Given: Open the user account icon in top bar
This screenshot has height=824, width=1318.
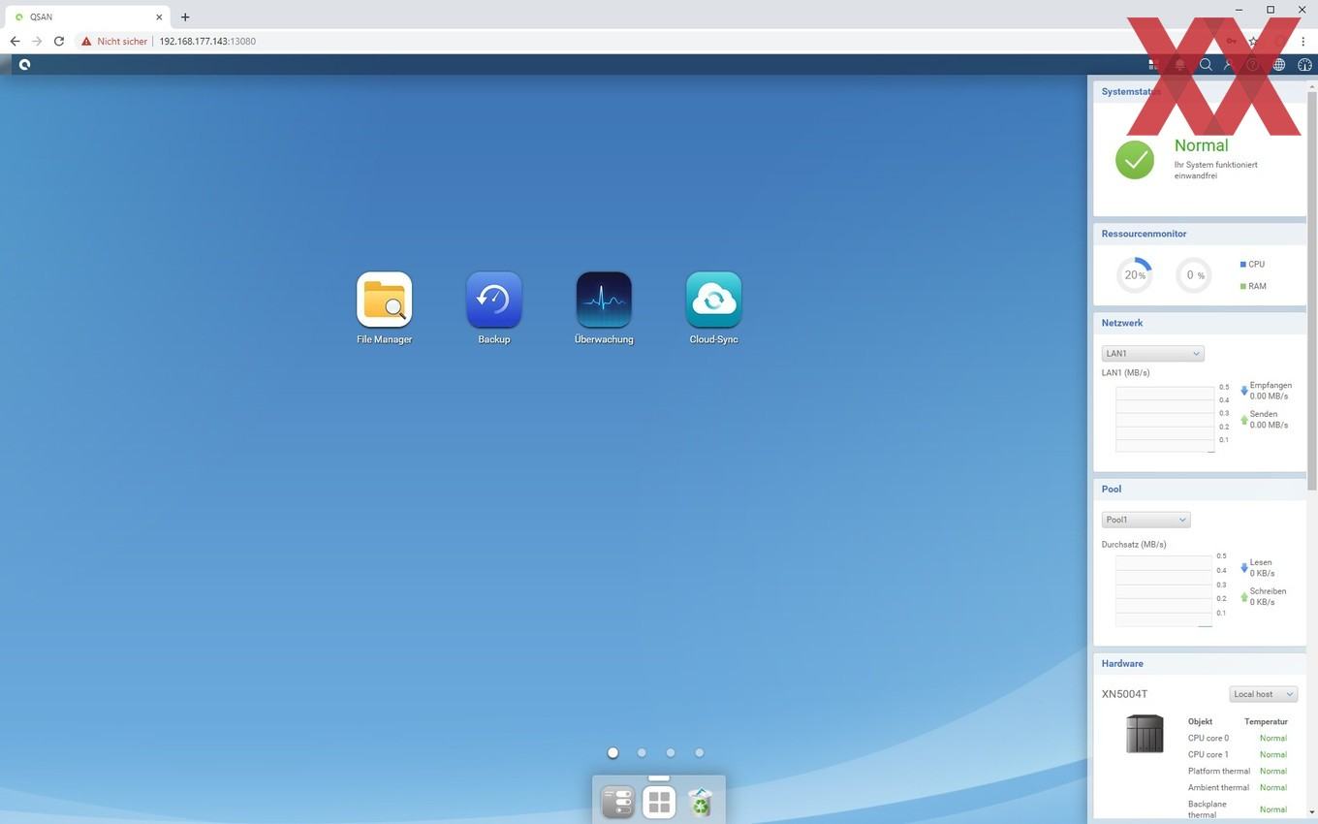Looking at the screenshot, I should pos(1229,64).
